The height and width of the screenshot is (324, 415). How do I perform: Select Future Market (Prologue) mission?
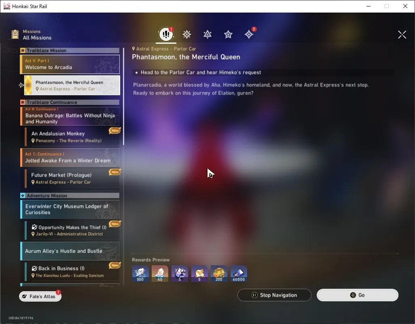tap(72, 178)
